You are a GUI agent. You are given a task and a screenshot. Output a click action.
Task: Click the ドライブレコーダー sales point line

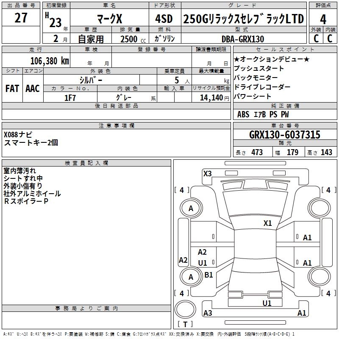(262, 87)
